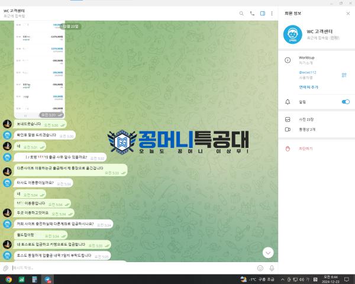Click the message asking 타사도 이용중이실까요?
This screenshot has width=355, height=284.
click(43, 183)
